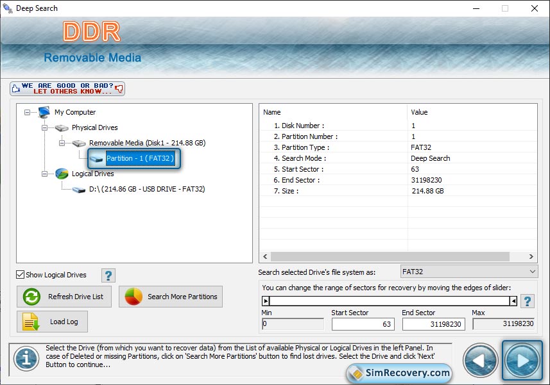Click the '4. Search Mode :' row label
This screenshot has width=550, height=385.
tap(300, 158)
